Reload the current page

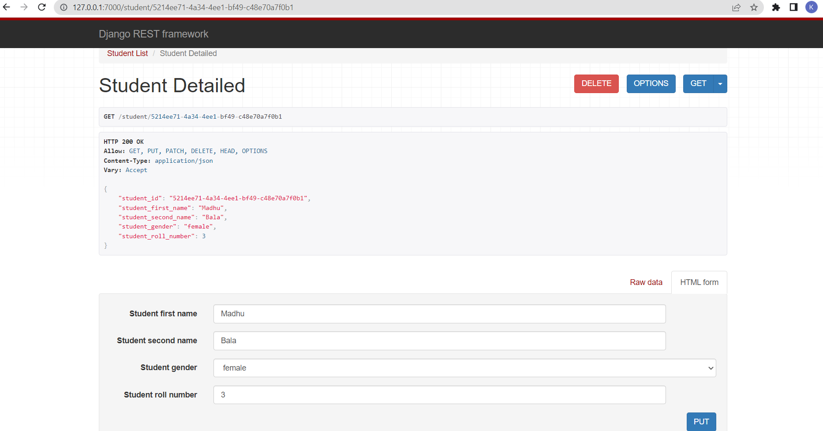click(x=41, y=7)
